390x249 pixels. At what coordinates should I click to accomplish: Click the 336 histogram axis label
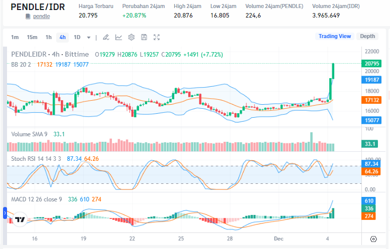(x=369, y=208)
